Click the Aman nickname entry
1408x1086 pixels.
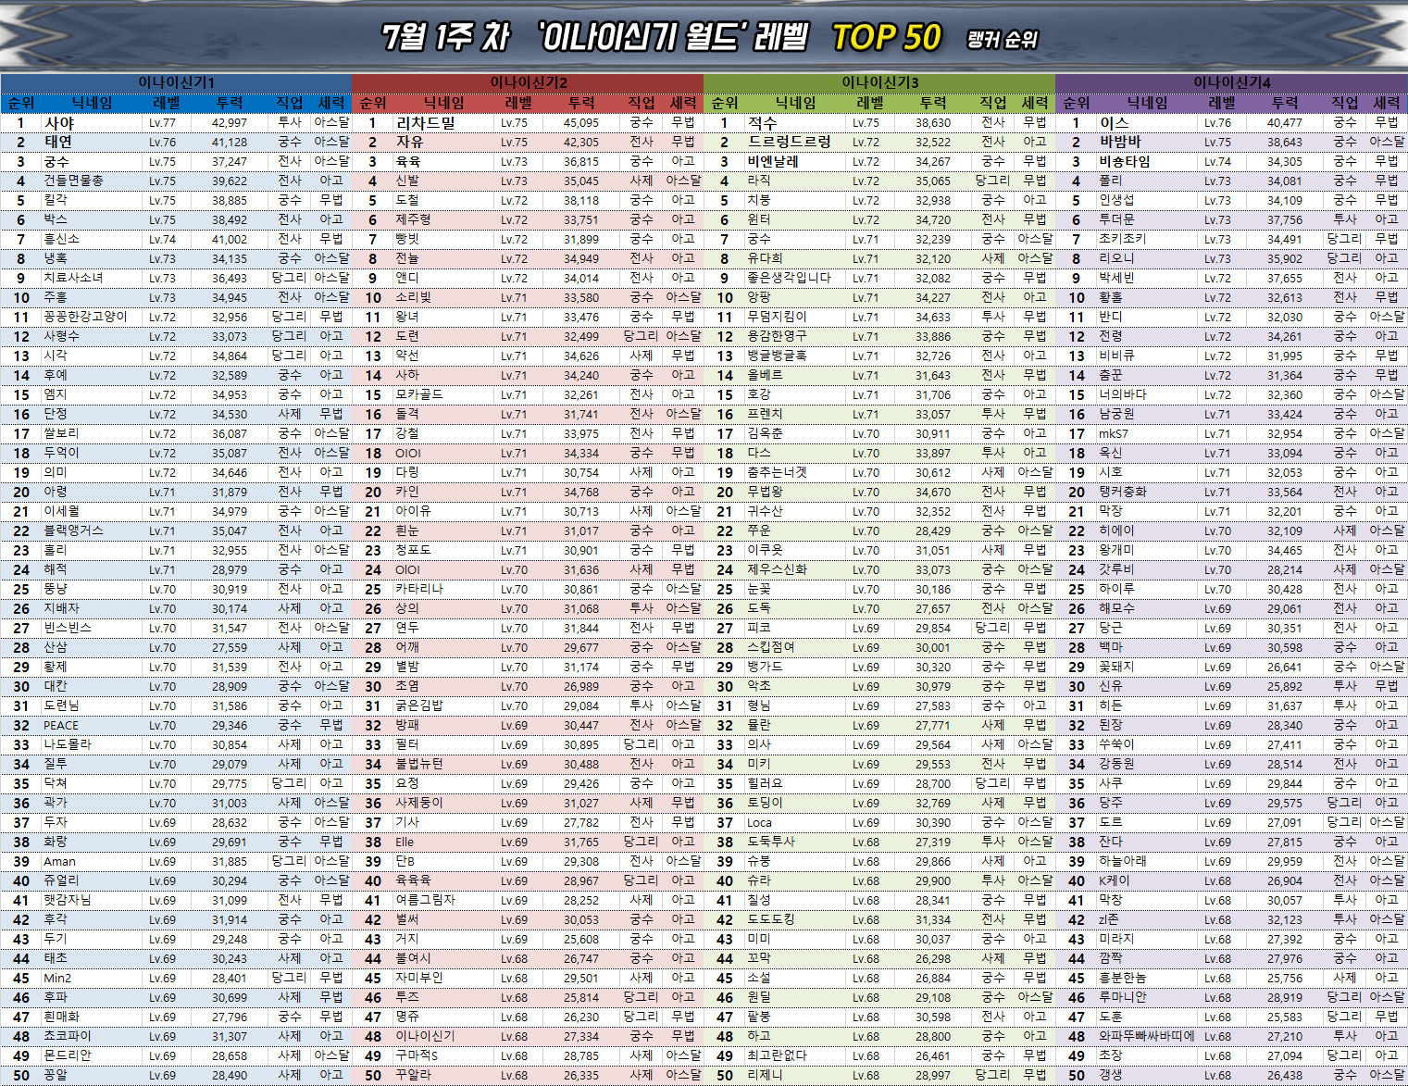pos(60,861)
